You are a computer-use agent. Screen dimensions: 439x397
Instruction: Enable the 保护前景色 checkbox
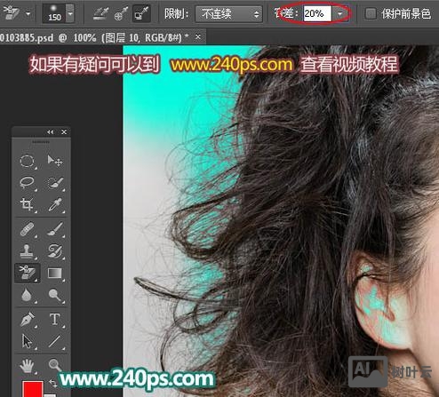[371, 13]
